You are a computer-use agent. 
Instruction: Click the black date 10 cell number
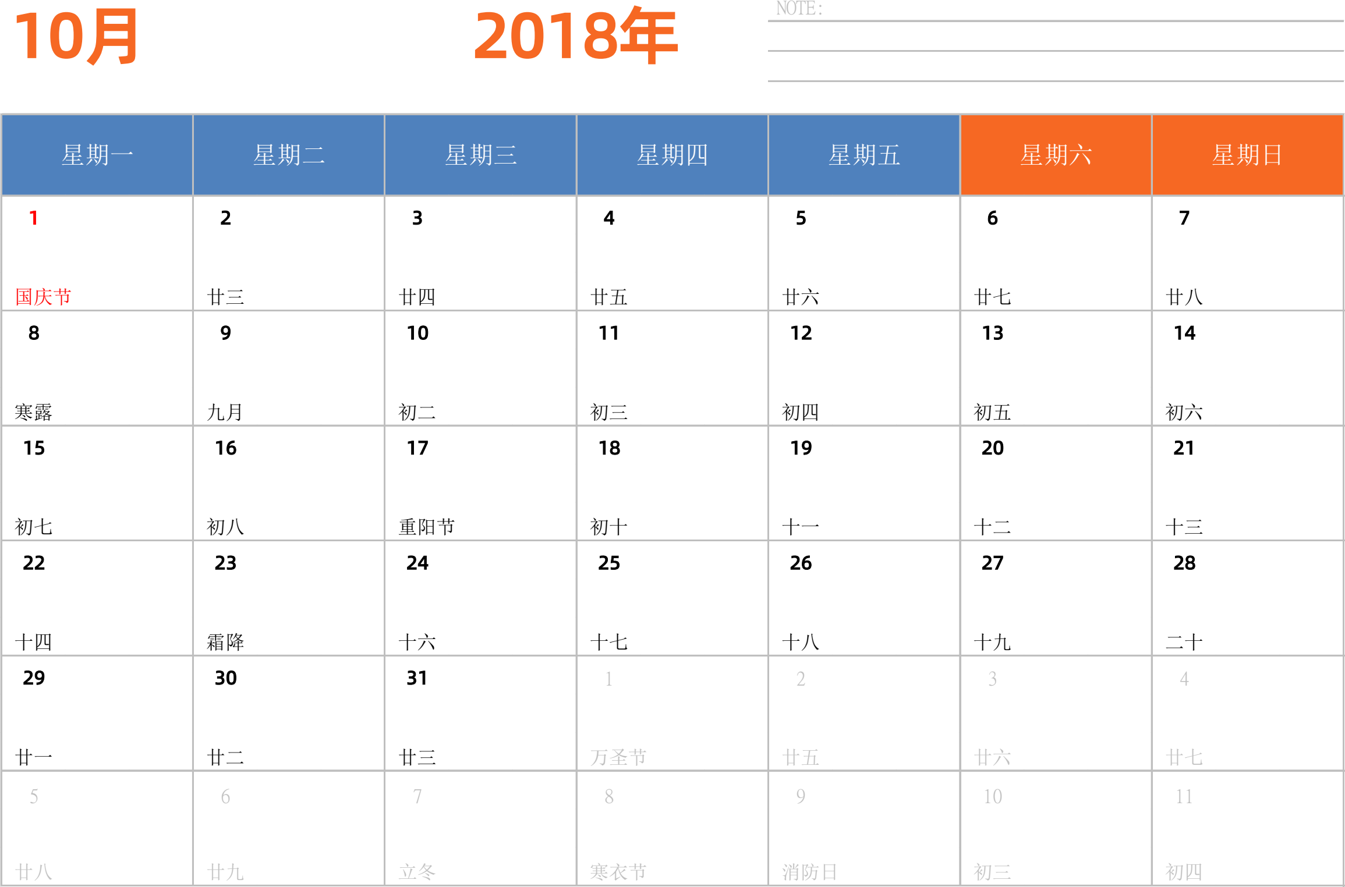[x=417, y=333]
